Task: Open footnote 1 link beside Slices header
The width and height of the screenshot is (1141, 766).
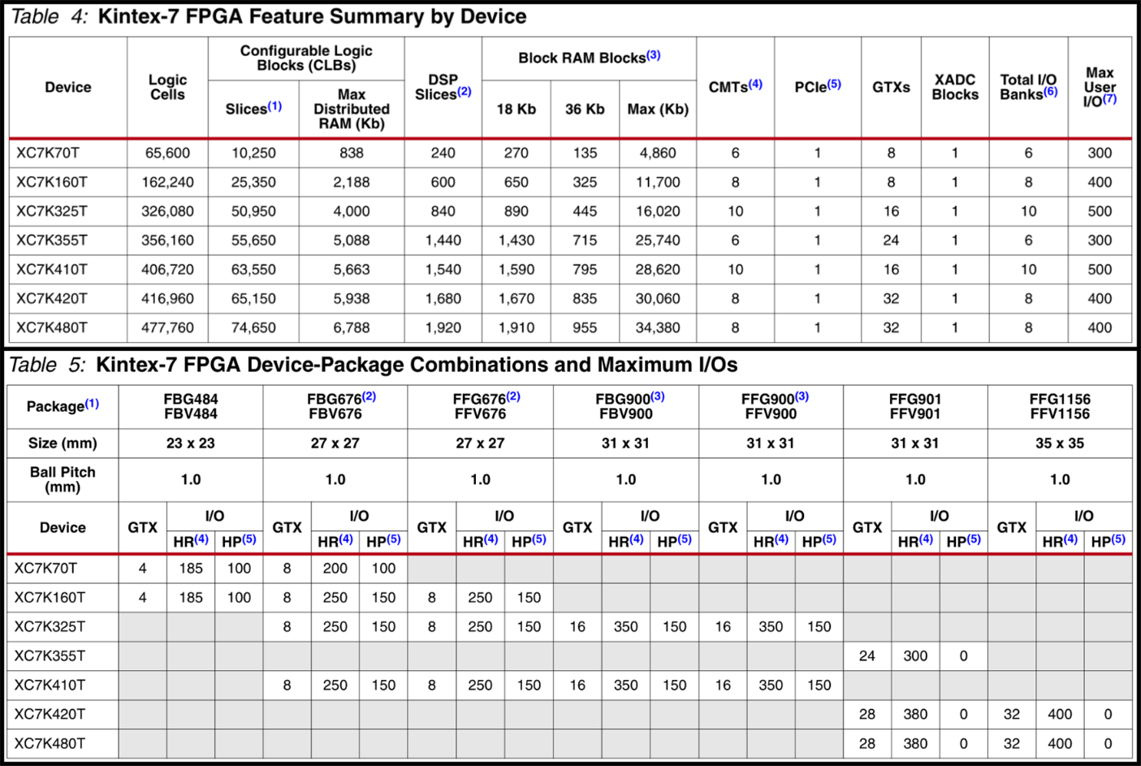Action: (x=274, y=106)
